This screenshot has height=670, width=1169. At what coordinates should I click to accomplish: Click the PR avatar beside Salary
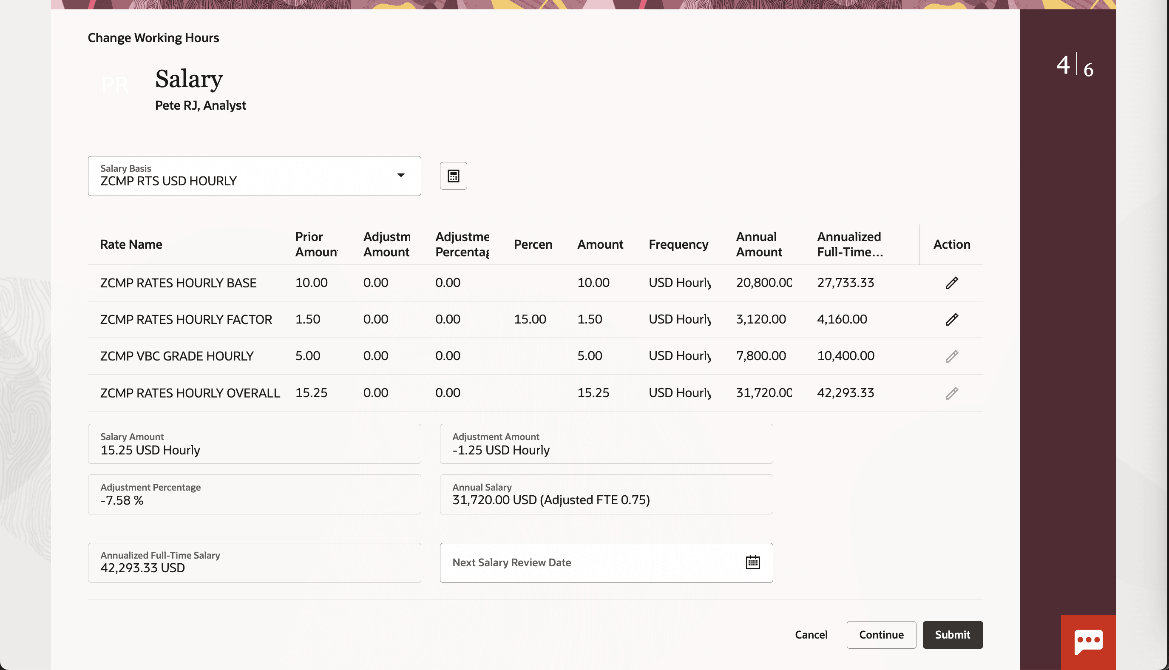(115, 85)
